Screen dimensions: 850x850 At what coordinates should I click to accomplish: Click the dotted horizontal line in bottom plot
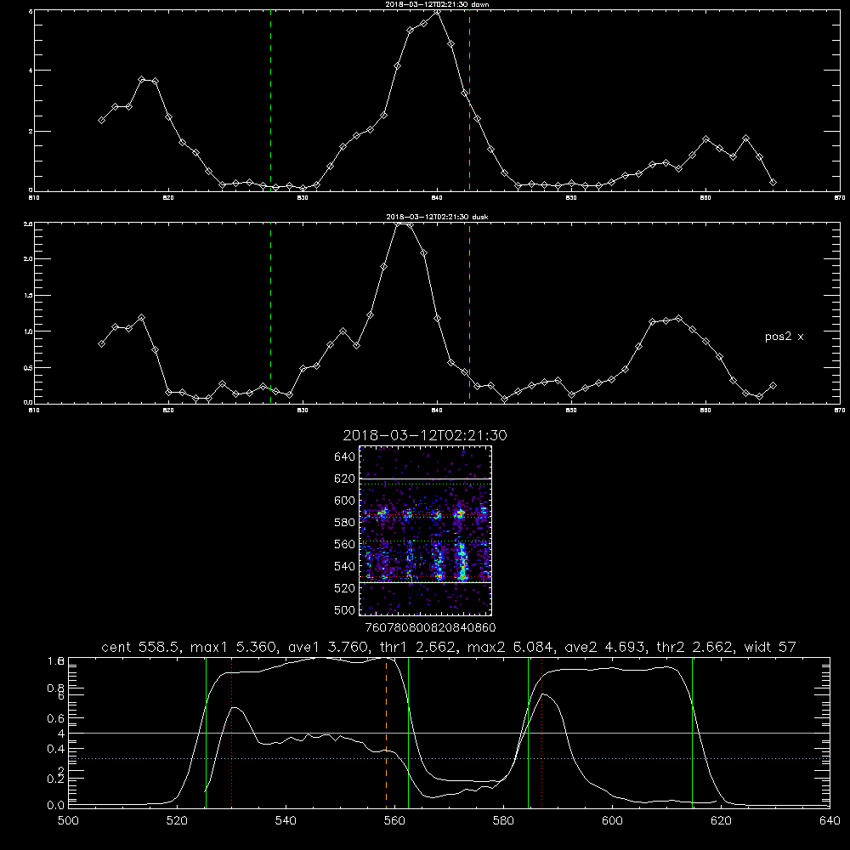point(449,758)
